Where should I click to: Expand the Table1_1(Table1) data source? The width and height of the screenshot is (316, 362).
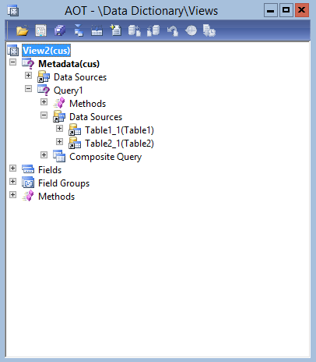click(59, 129)
